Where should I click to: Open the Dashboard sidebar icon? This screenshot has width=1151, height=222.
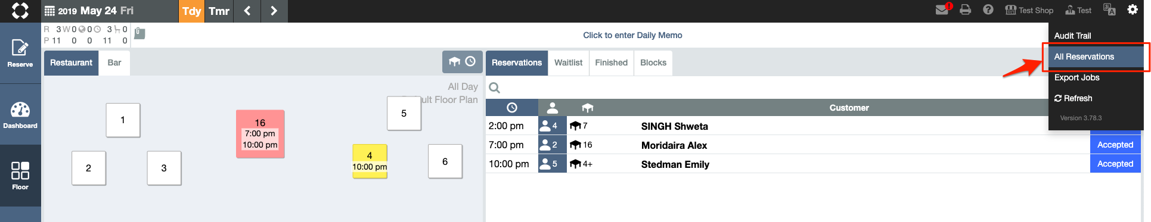click(x=20, y=115)
